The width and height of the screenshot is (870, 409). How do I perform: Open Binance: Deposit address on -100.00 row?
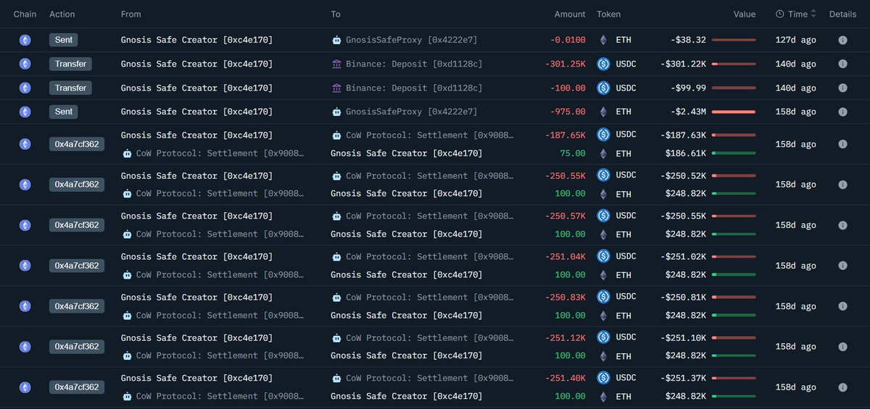tap(414, 88)
